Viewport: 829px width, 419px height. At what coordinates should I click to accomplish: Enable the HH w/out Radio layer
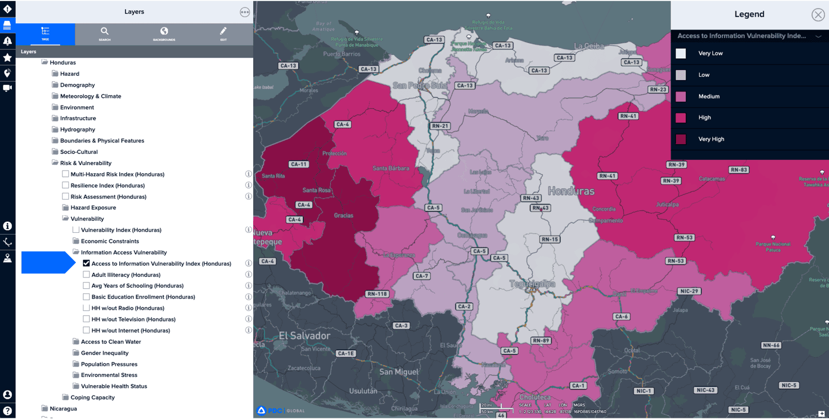click(x=86, y=308)
